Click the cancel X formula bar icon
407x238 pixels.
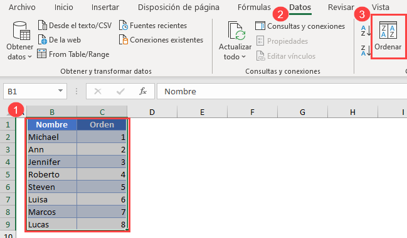[98, 91]
